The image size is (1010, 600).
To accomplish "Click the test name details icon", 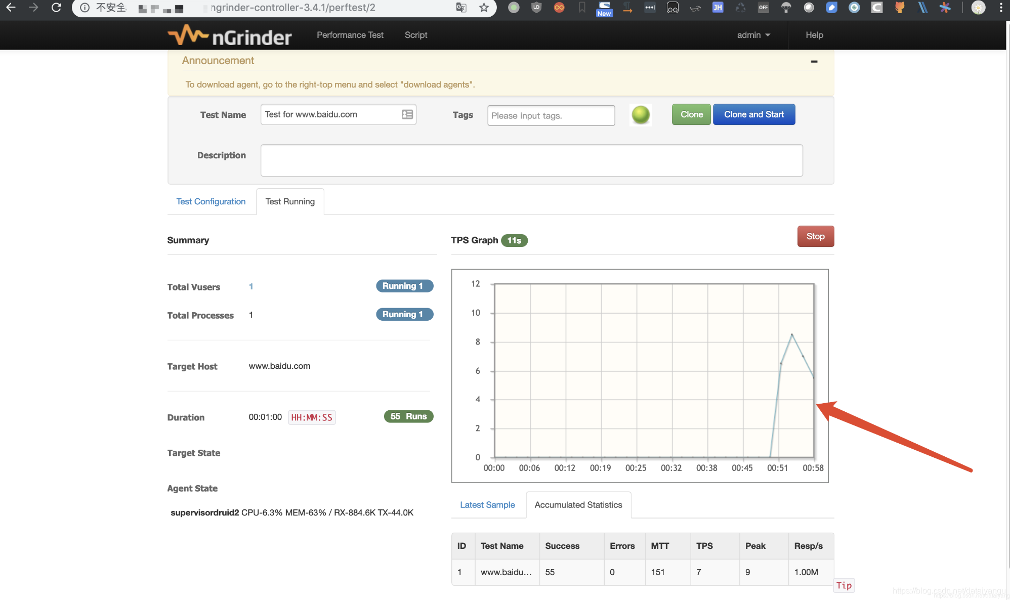I will coord(407,114).
